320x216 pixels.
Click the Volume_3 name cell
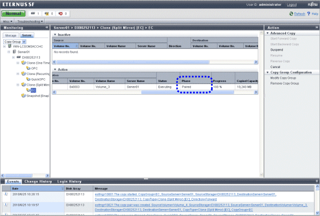[109, 87]
